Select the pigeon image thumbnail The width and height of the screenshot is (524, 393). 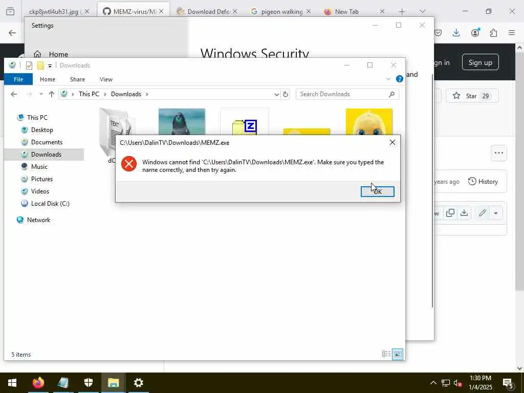(x=182, y=122)
